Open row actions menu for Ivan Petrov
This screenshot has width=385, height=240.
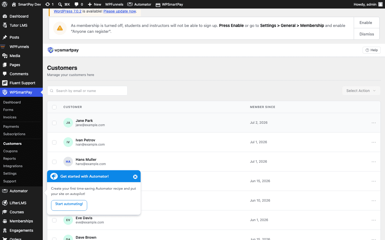374,142
